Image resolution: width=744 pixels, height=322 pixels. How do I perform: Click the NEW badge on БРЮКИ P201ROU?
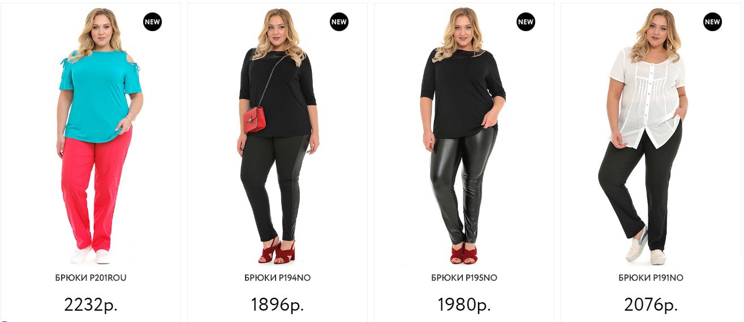point(152,22)
